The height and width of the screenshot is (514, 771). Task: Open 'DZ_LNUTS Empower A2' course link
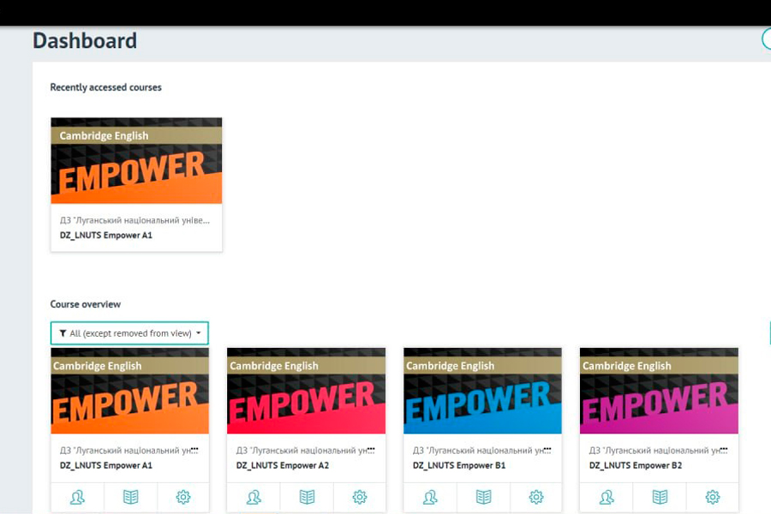(x=282, y=465)
